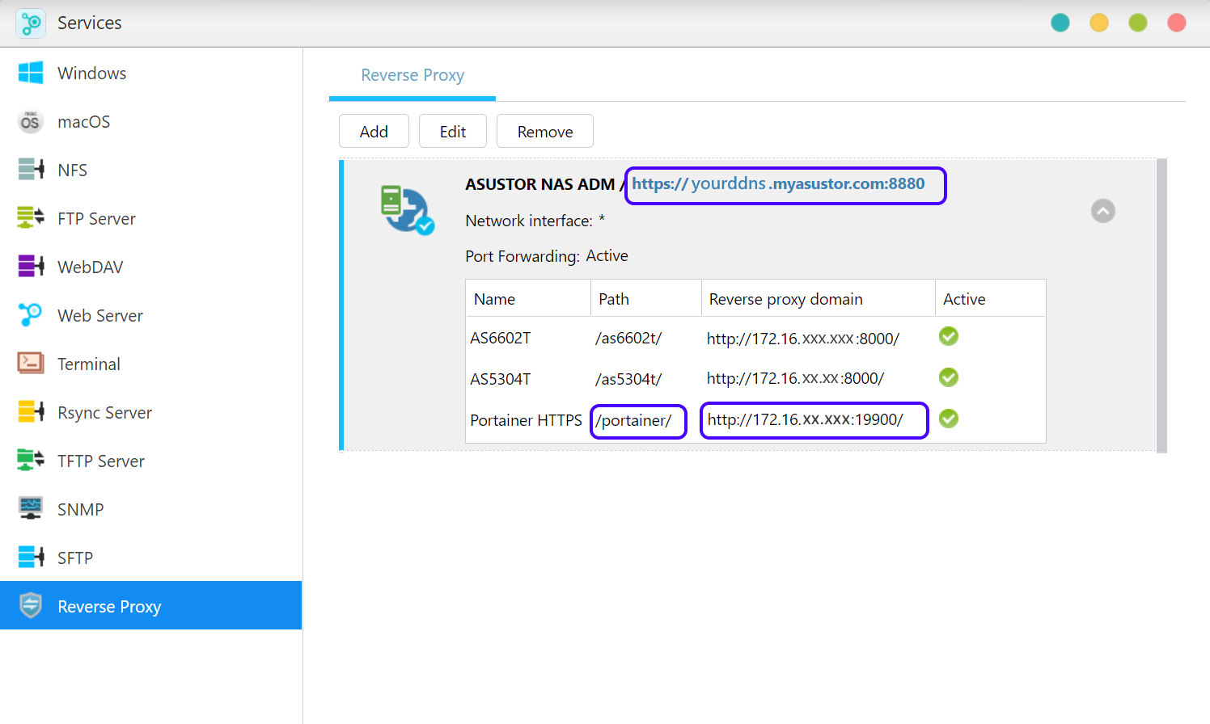The height and width of the screenshot is (724, 1210).
Task: Open TFTP Server sidebar entry
Action: click(151, 461)
